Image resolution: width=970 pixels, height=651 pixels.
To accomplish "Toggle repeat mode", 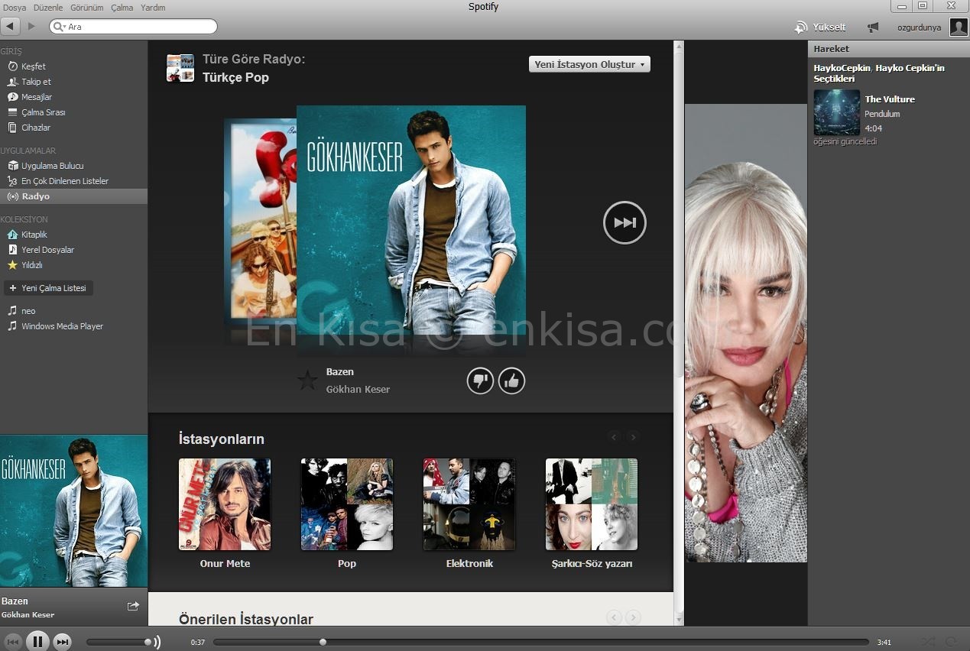I will click(x=952, y=642).
